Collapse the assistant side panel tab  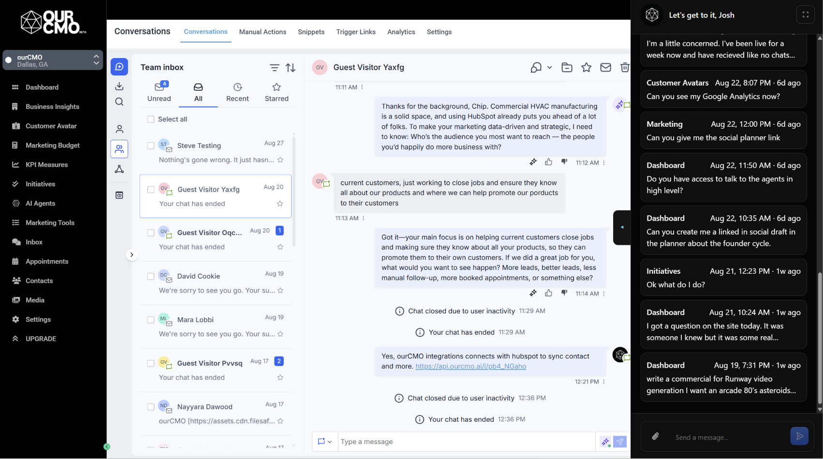622,227
